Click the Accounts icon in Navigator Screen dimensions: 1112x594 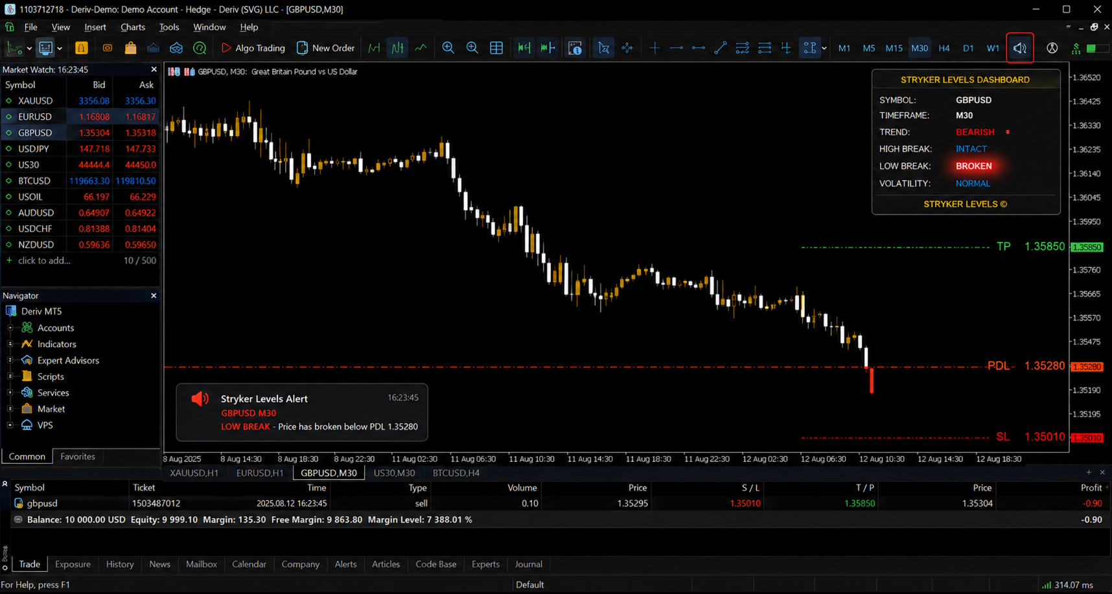(27, 328)
